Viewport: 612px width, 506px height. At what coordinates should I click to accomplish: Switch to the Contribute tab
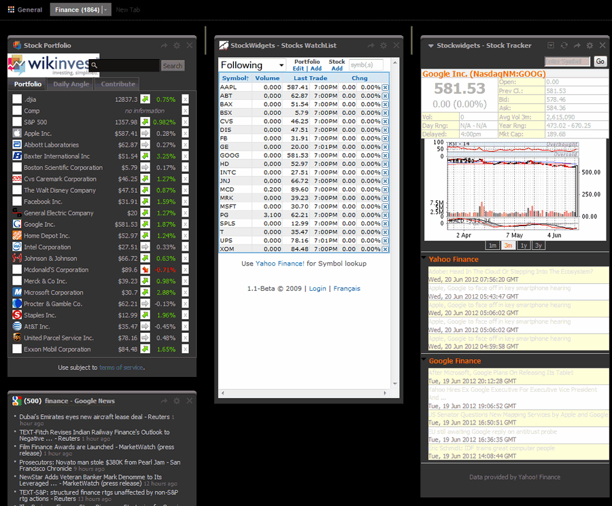click(118, 84)
